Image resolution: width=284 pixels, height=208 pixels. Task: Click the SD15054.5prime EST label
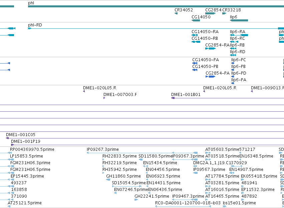click(129, 183)
